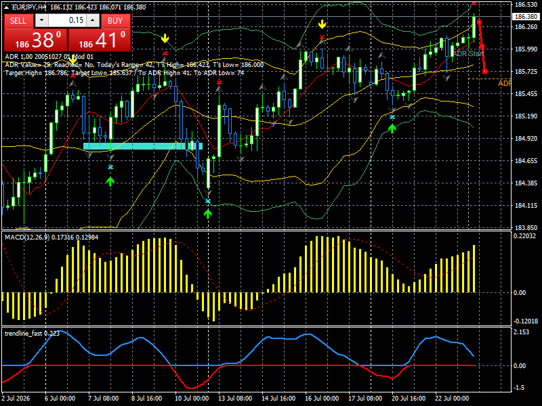This screenshot has height=406, width=542.
Task: Click the 14 Jul 16:00 time label
Action: pos(278,398)
